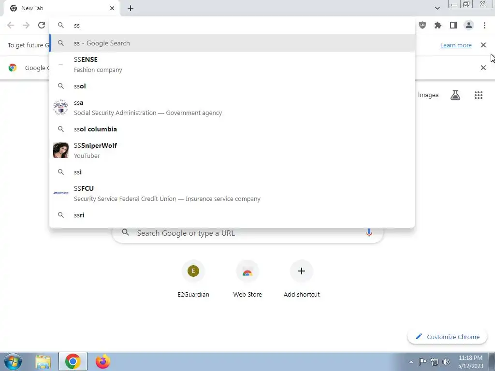Click magnifier icon in page search box
The width and height of the screenshot is (495, 371).
click(x=125, y=233)
